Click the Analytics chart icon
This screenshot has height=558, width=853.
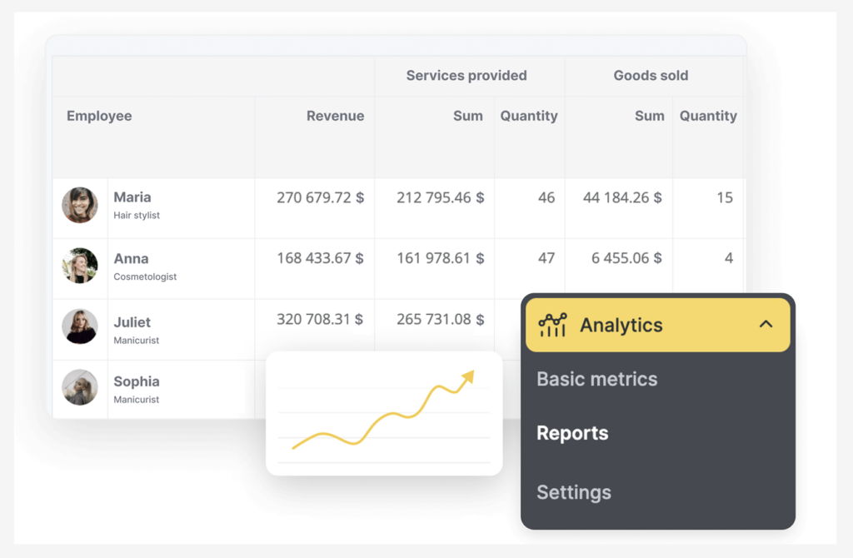click(552, 325)
